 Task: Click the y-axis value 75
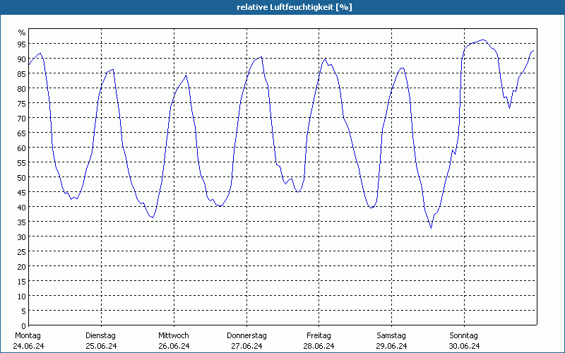coord(22,103)
